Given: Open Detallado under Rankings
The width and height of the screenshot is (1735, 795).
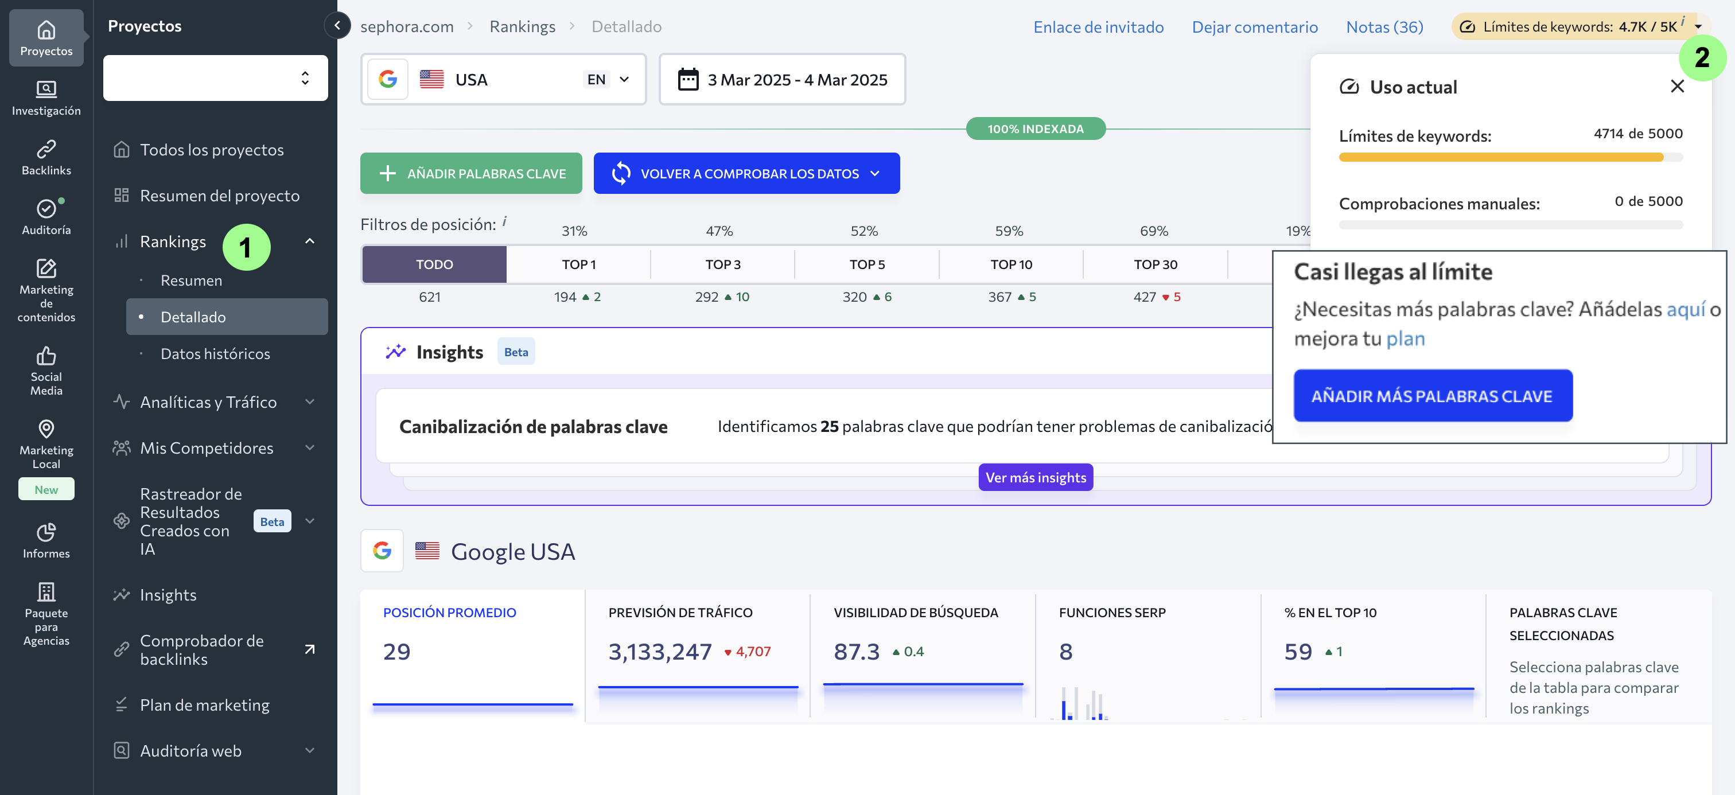Looking at the screenshot, I should tap(227, 317).
